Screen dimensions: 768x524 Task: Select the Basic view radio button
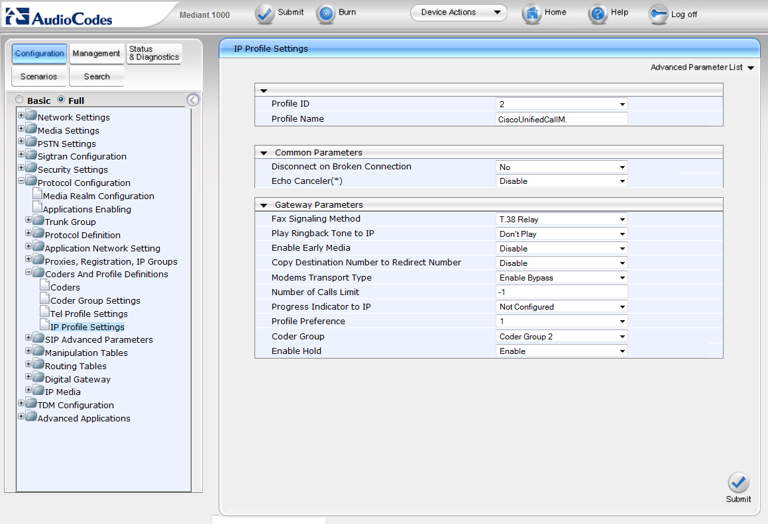(19, 100)
